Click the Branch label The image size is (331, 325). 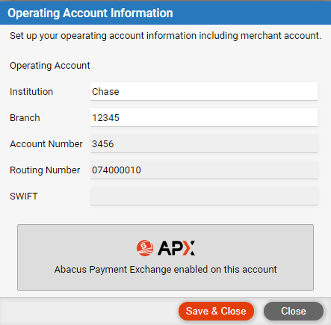[25, 118]
